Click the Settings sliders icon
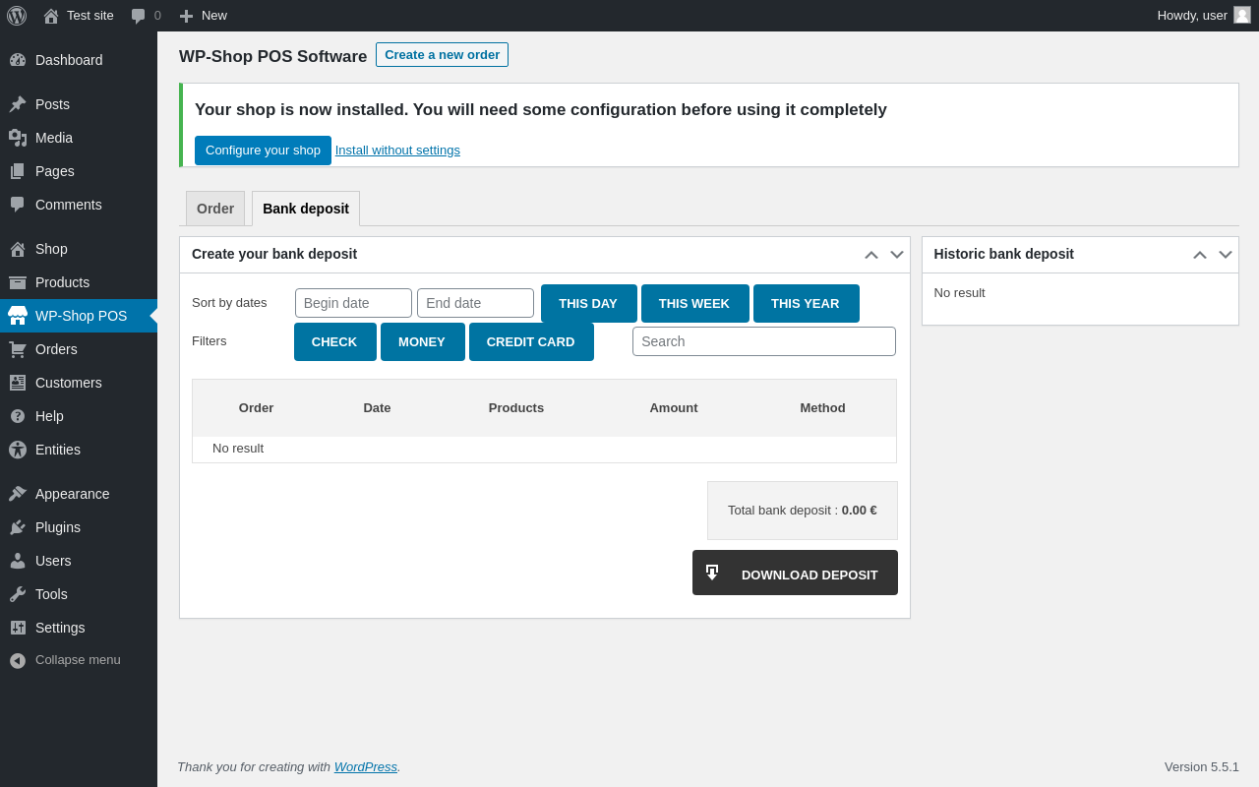Image resolution: width=1259 pixels, height=787 pixels. (x=18, y=628)
